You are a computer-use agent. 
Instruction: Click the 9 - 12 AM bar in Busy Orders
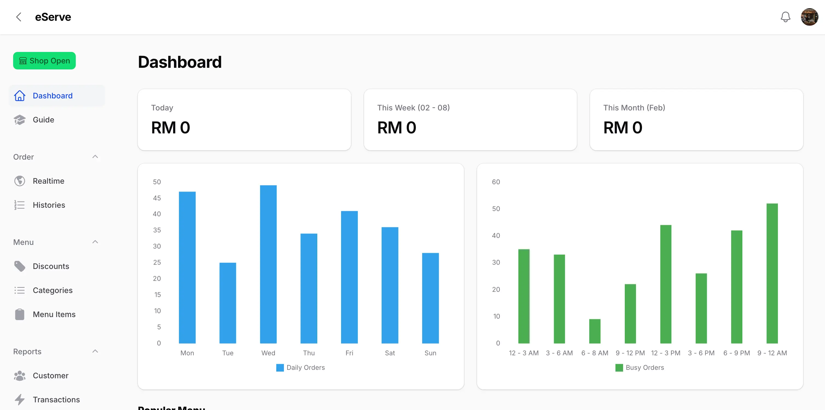pyautogui.click(x=772, y=273)
